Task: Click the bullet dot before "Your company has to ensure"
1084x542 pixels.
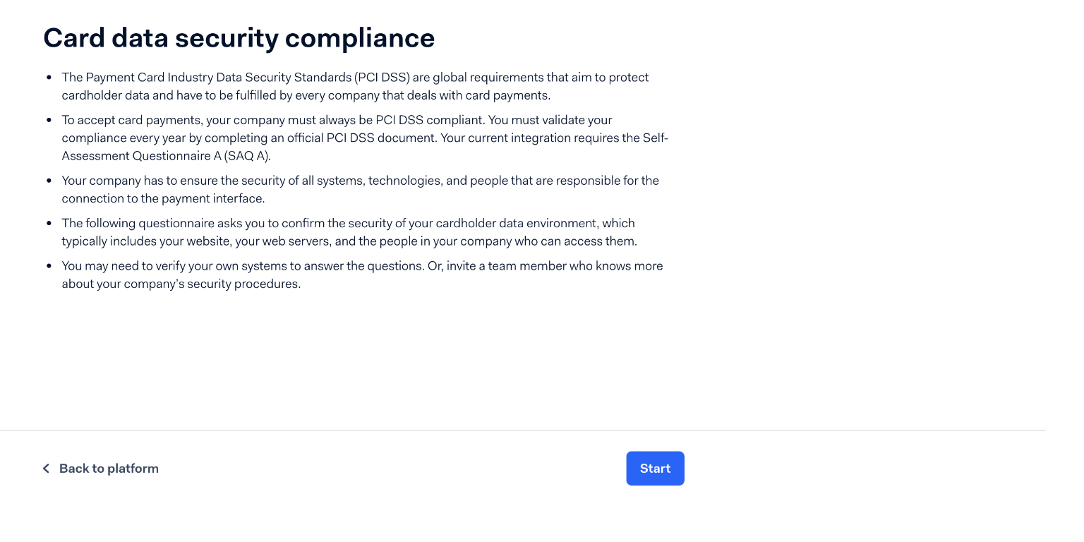Action: point(49,181)
